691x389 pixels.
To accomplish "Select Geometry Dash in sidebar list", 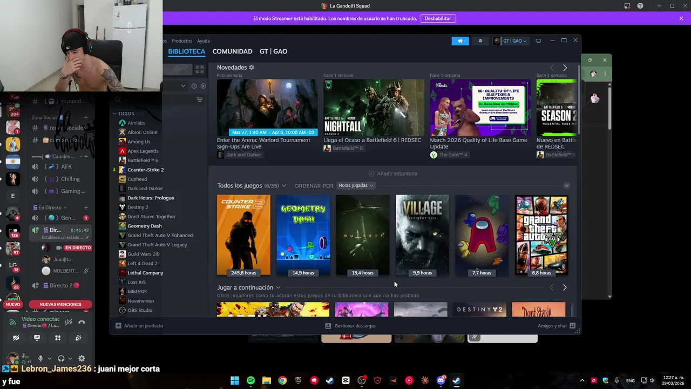I will point(144,226).
